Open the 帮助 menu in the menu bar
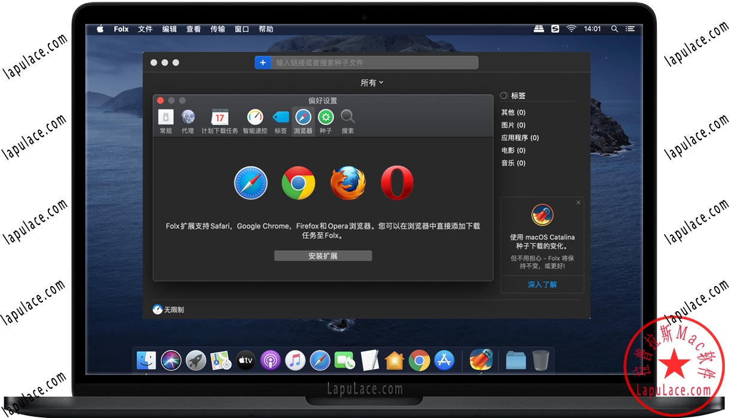 (x=266, y=29)
